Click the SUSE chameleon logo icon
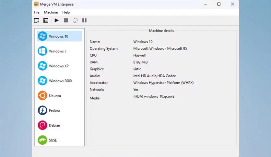This screenshot has height=157, width=271. point(42,140)
